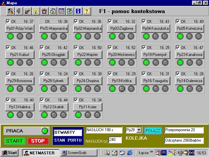Select the Pp24-Chopina station button
Screen dimensions: 209x157
pyautogui.click(x=88, y=81)
